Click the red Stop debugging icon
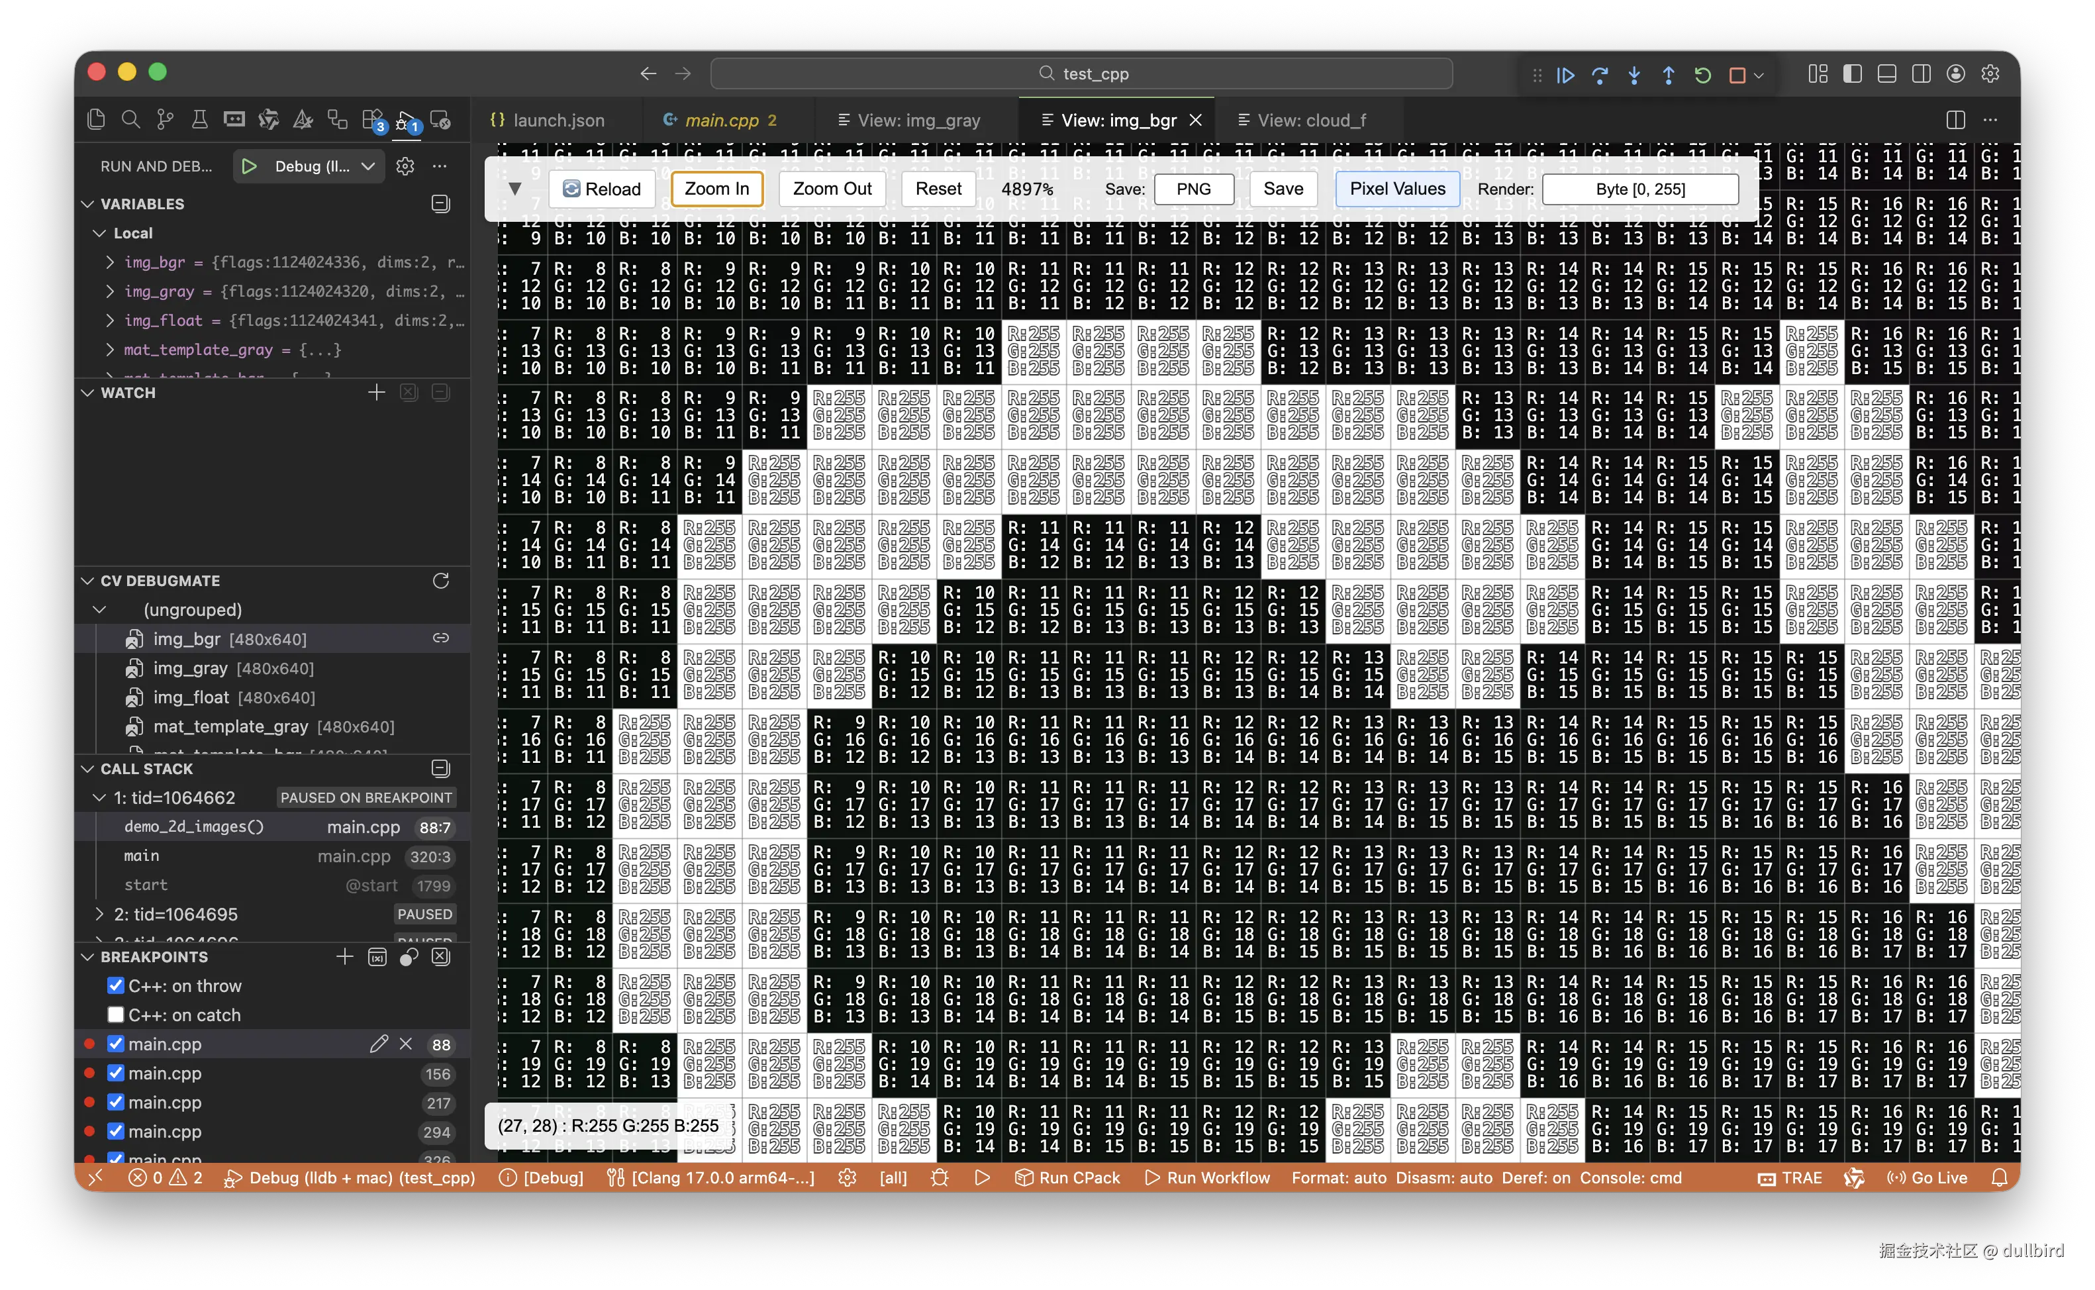The width and height of the screenshot is (2095, 1290). pos(1737,75)
